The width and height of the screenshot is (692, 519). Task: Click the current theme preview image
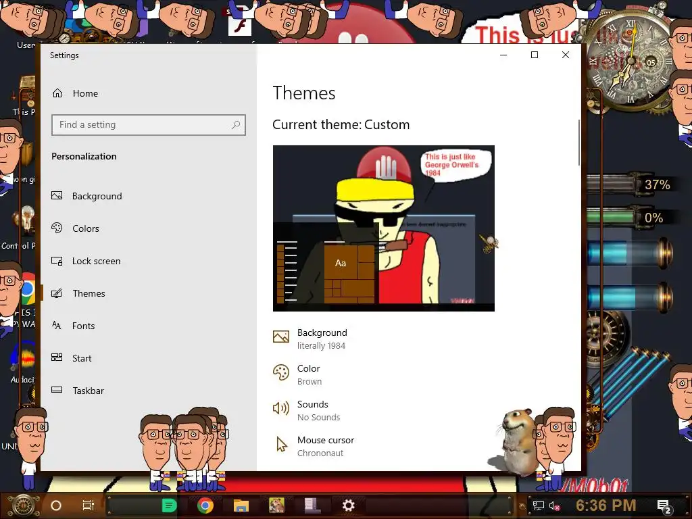(384, 228)
